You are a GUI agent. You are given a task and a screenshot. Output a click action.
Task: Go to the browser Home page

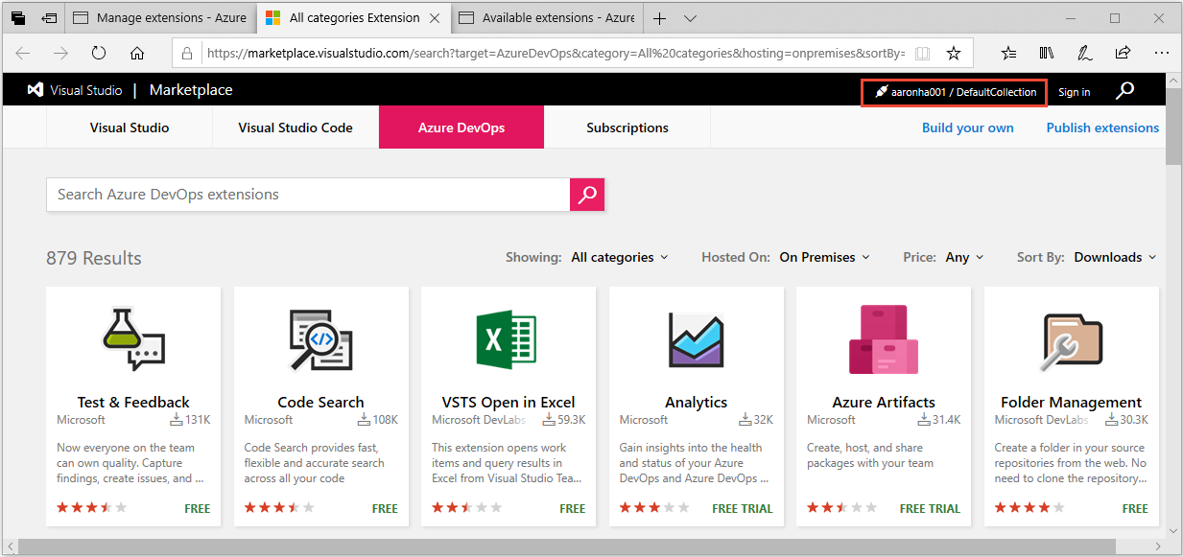(137, 53)
